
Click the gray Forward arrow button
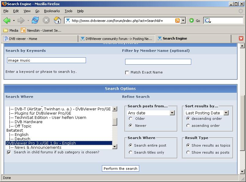21,20
